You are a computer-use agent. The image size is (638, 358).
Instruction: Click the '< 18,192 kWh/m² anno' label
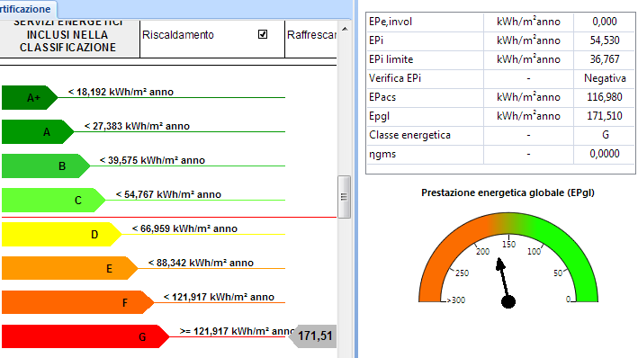[121, 92]
